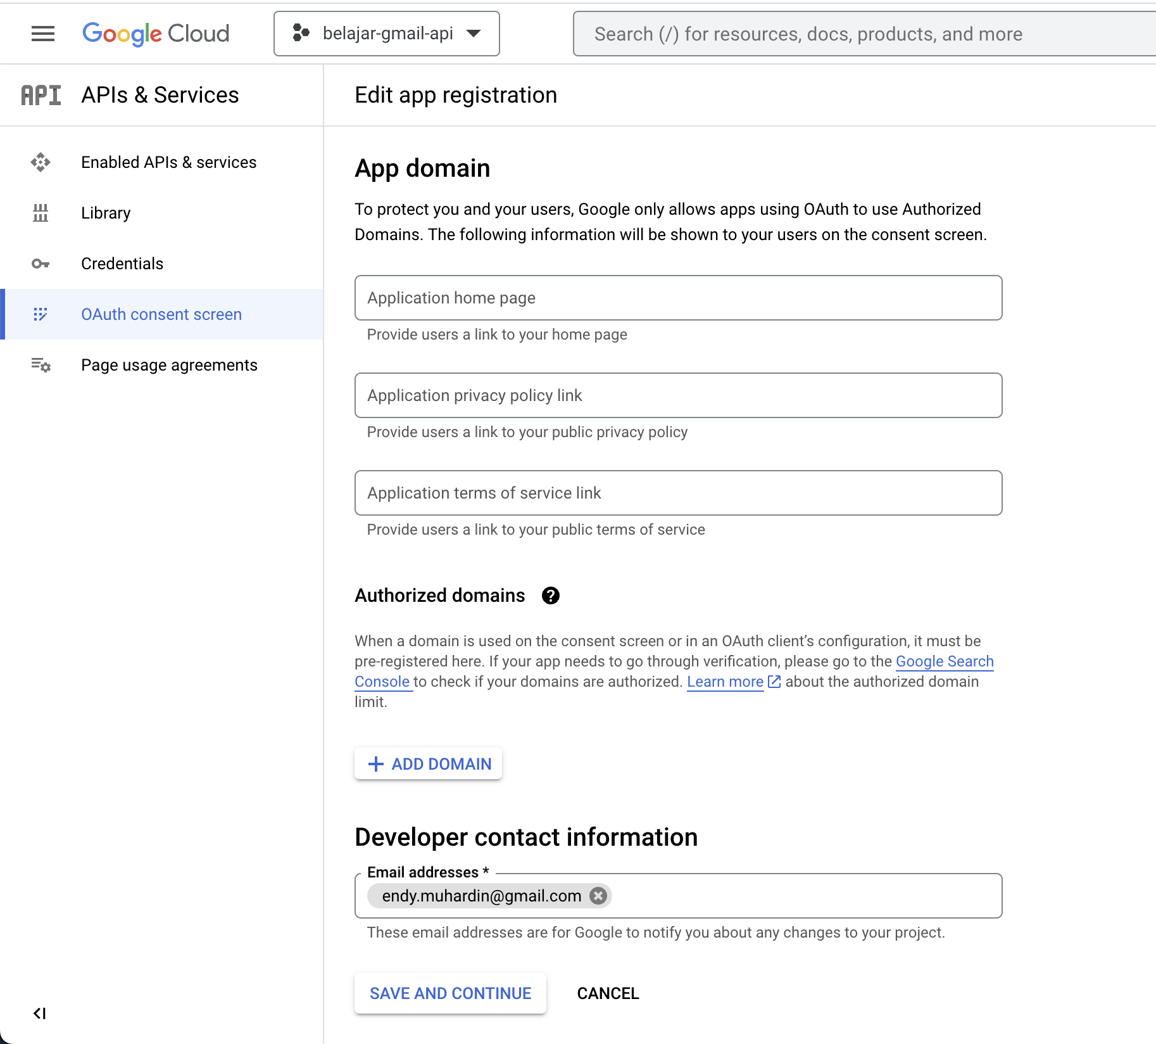Open the Credentials page
The width and height of the screenshot is (1156, 1044).
[161, 264]
